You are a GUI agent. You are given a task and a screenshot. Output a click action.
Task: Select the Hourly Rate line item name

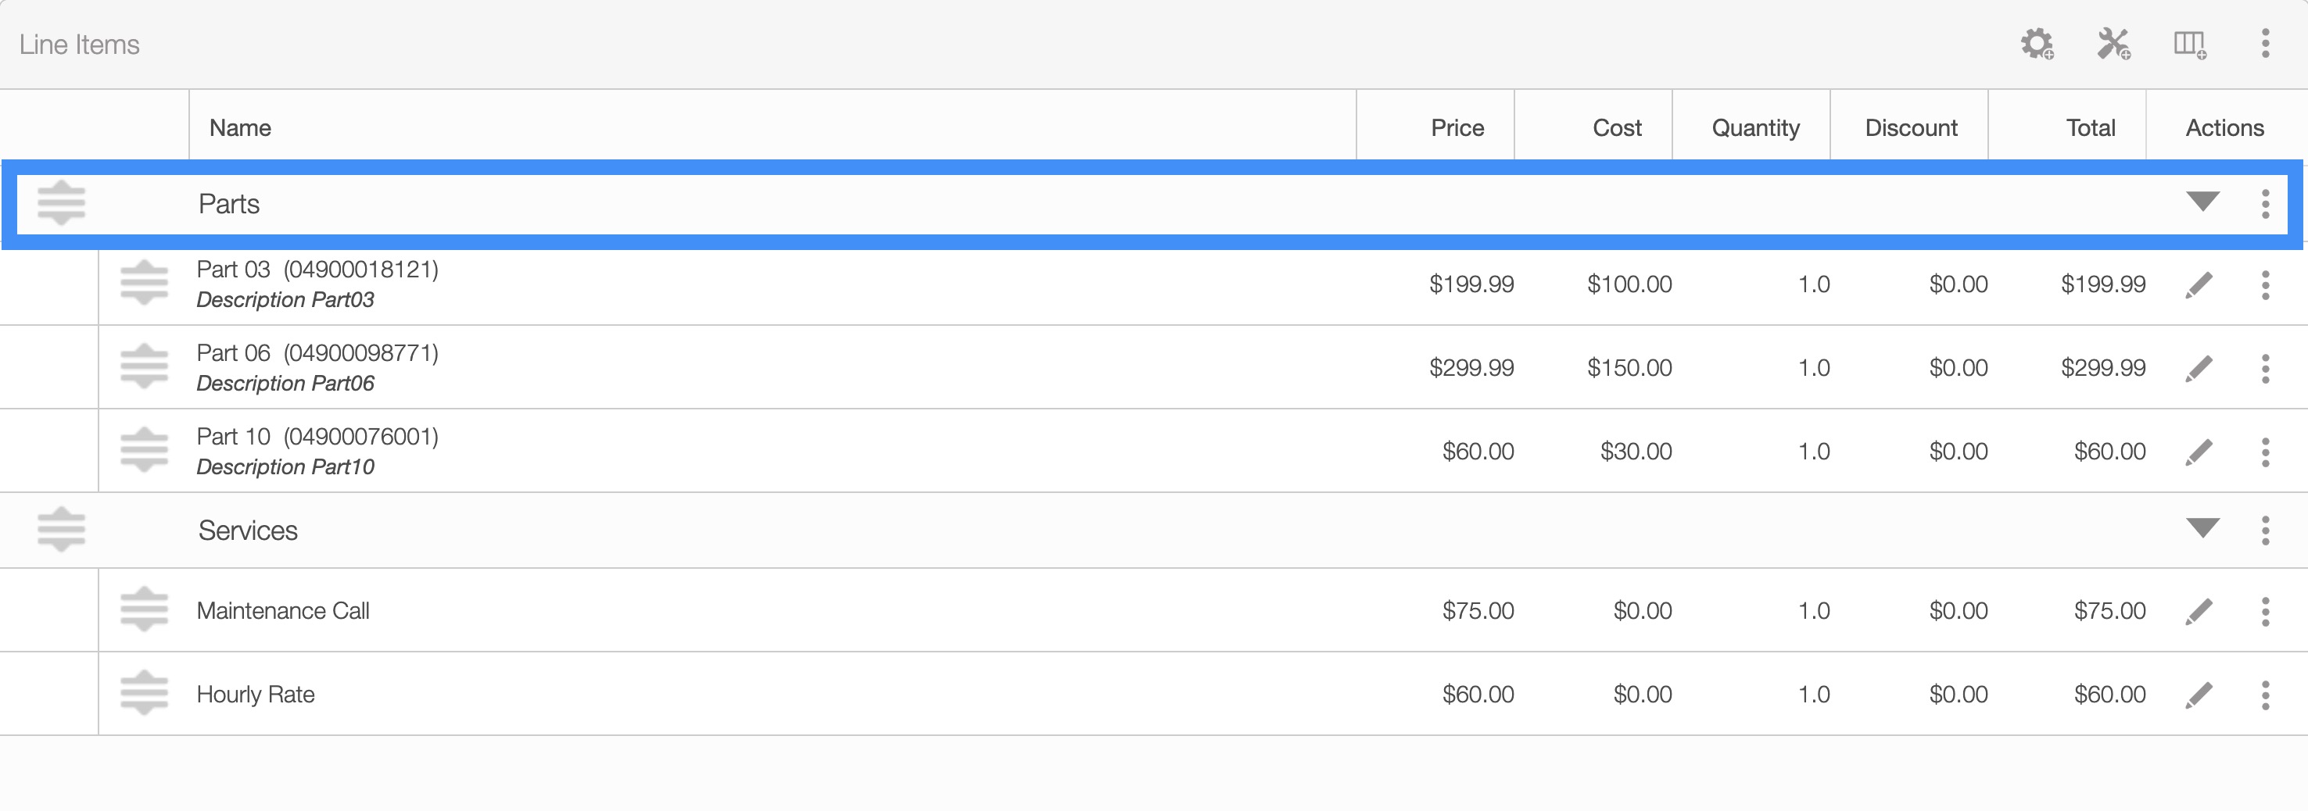[x=256, y=695]
